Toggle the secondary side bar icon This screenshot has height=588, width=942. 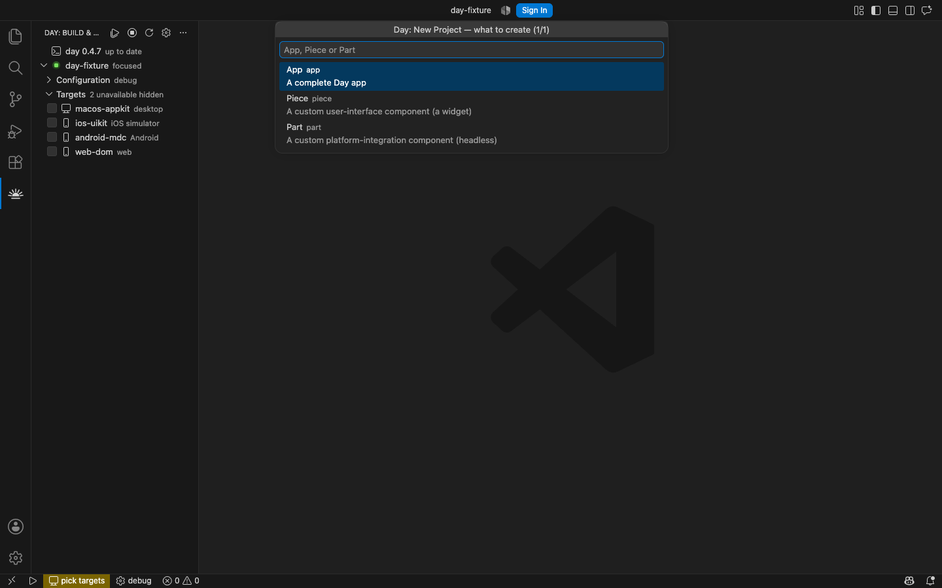[x=910, y=10]
